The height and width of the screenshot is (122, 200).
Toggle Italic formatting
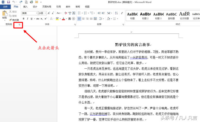coord(27,19)
